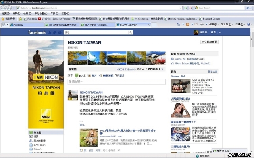Click the 留個言吧 wall comment box
Image resolution: width=254 pixels, height=158 pixels.
[117, 82]
